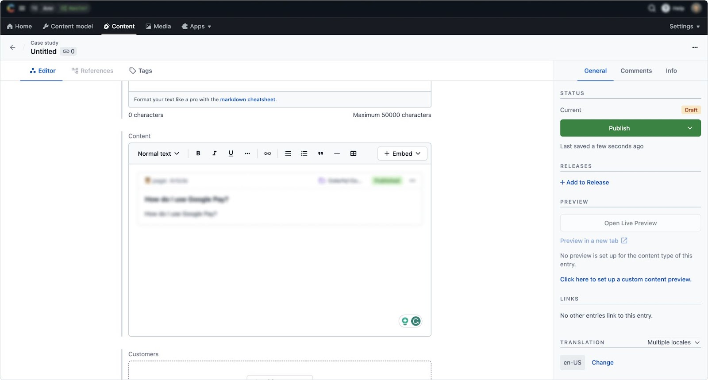Insert a table
The image size is (708, 380).
353,154
